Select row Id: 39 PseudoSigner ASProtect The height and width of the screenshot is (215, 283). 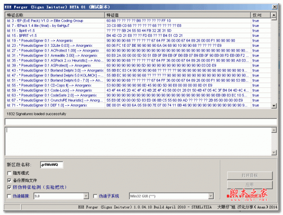click(138, 66)
